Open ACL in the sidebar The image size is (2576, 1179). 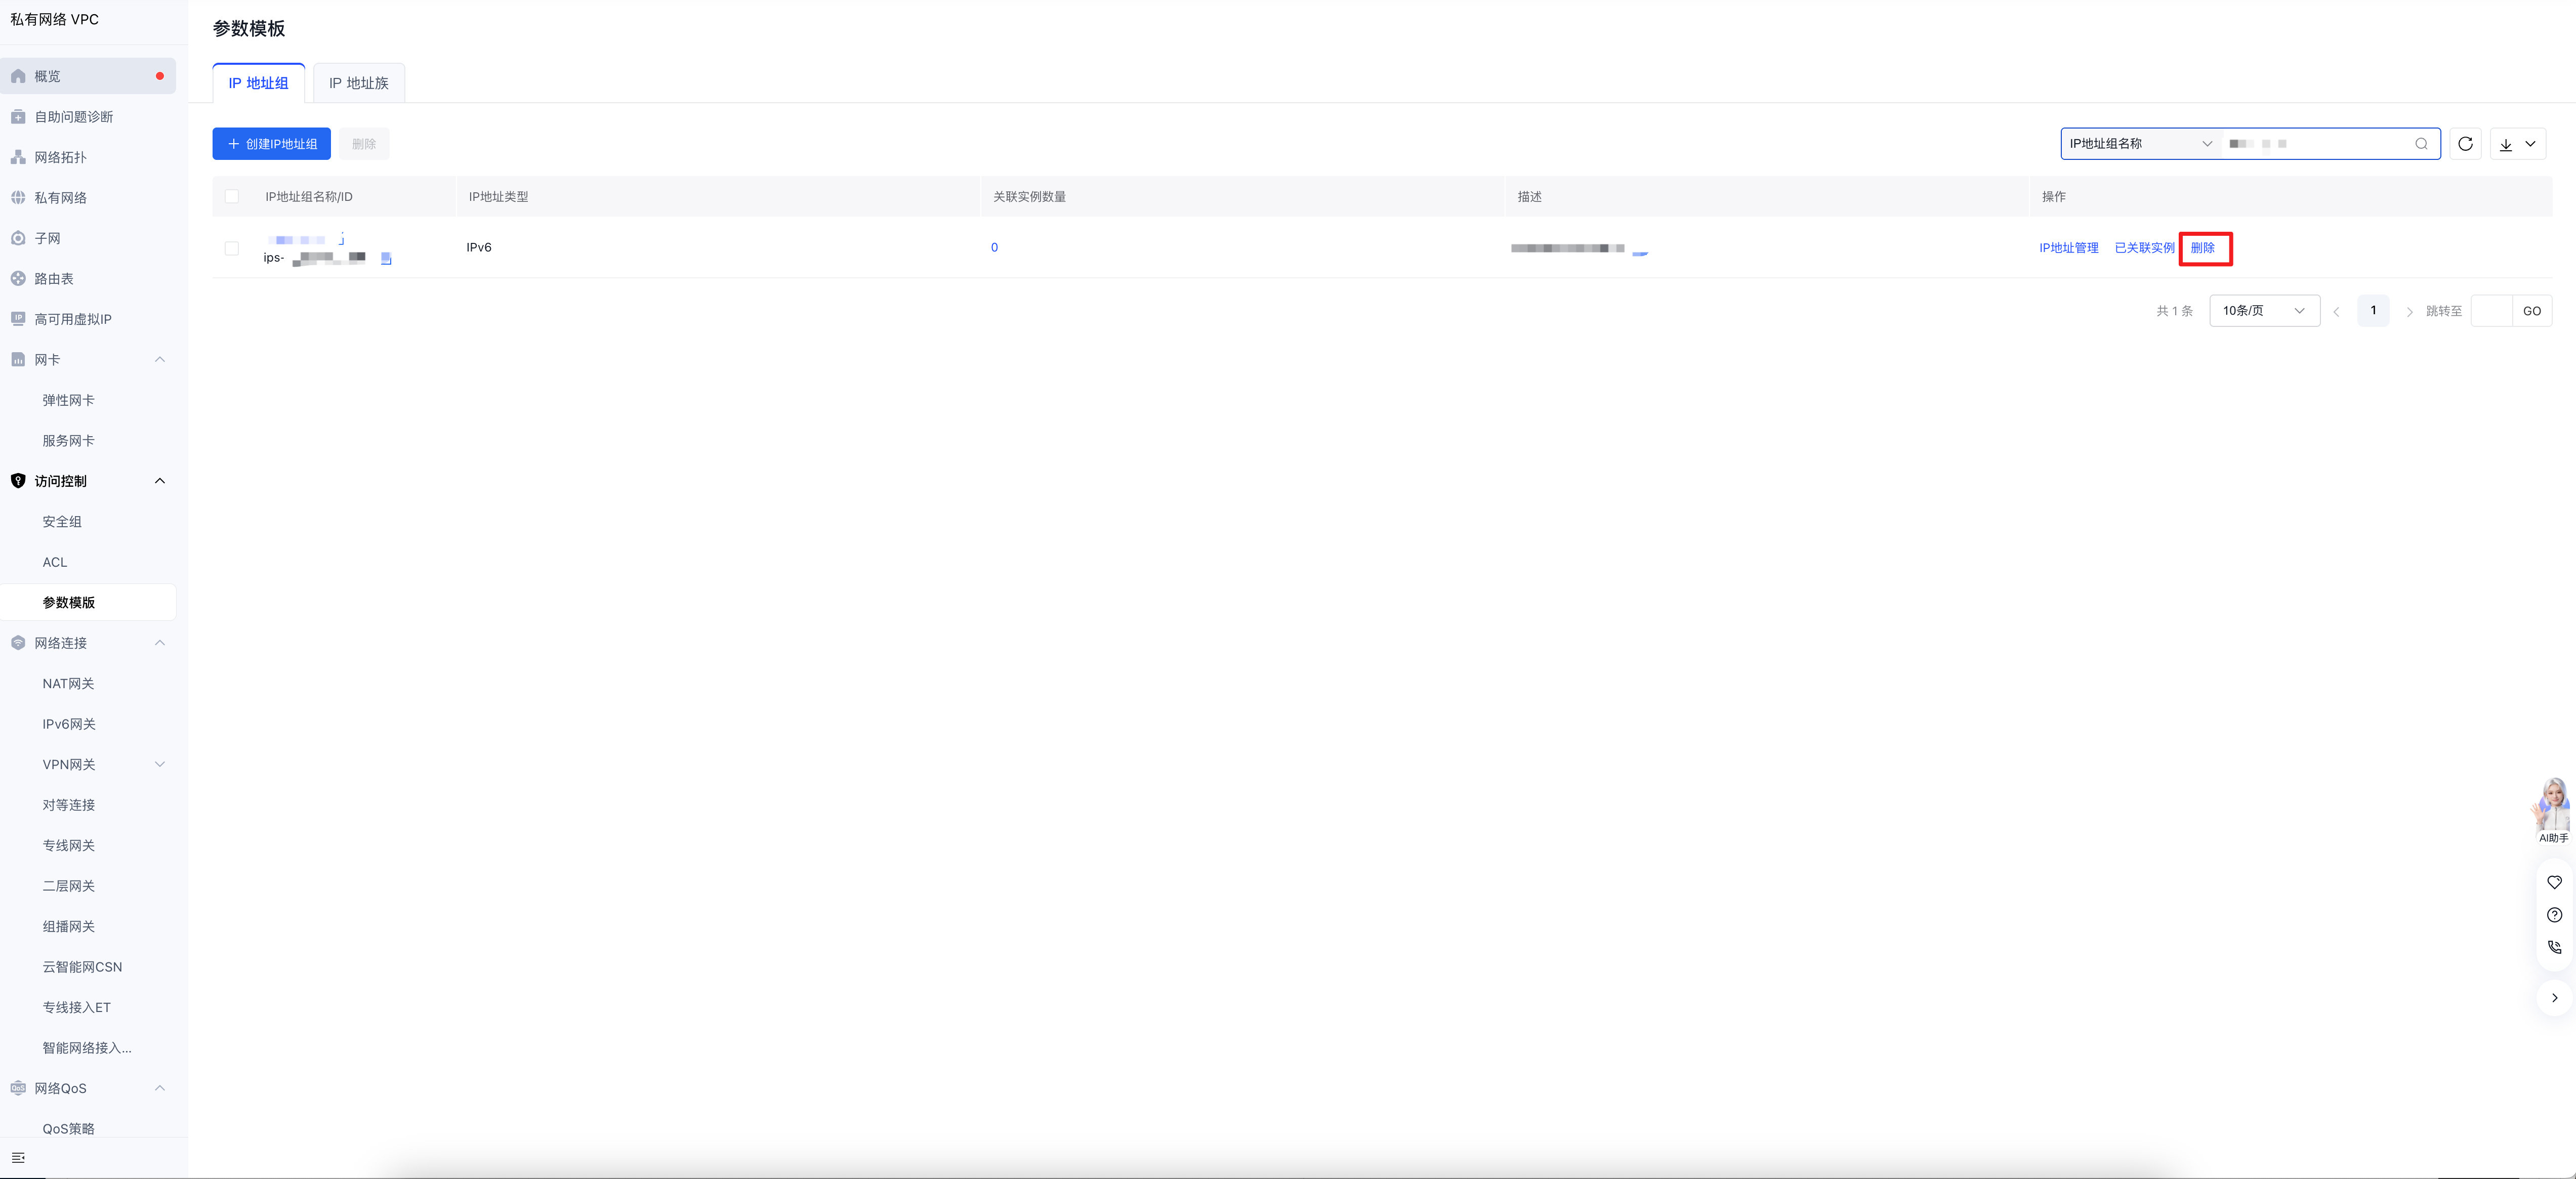pos(55,562)
